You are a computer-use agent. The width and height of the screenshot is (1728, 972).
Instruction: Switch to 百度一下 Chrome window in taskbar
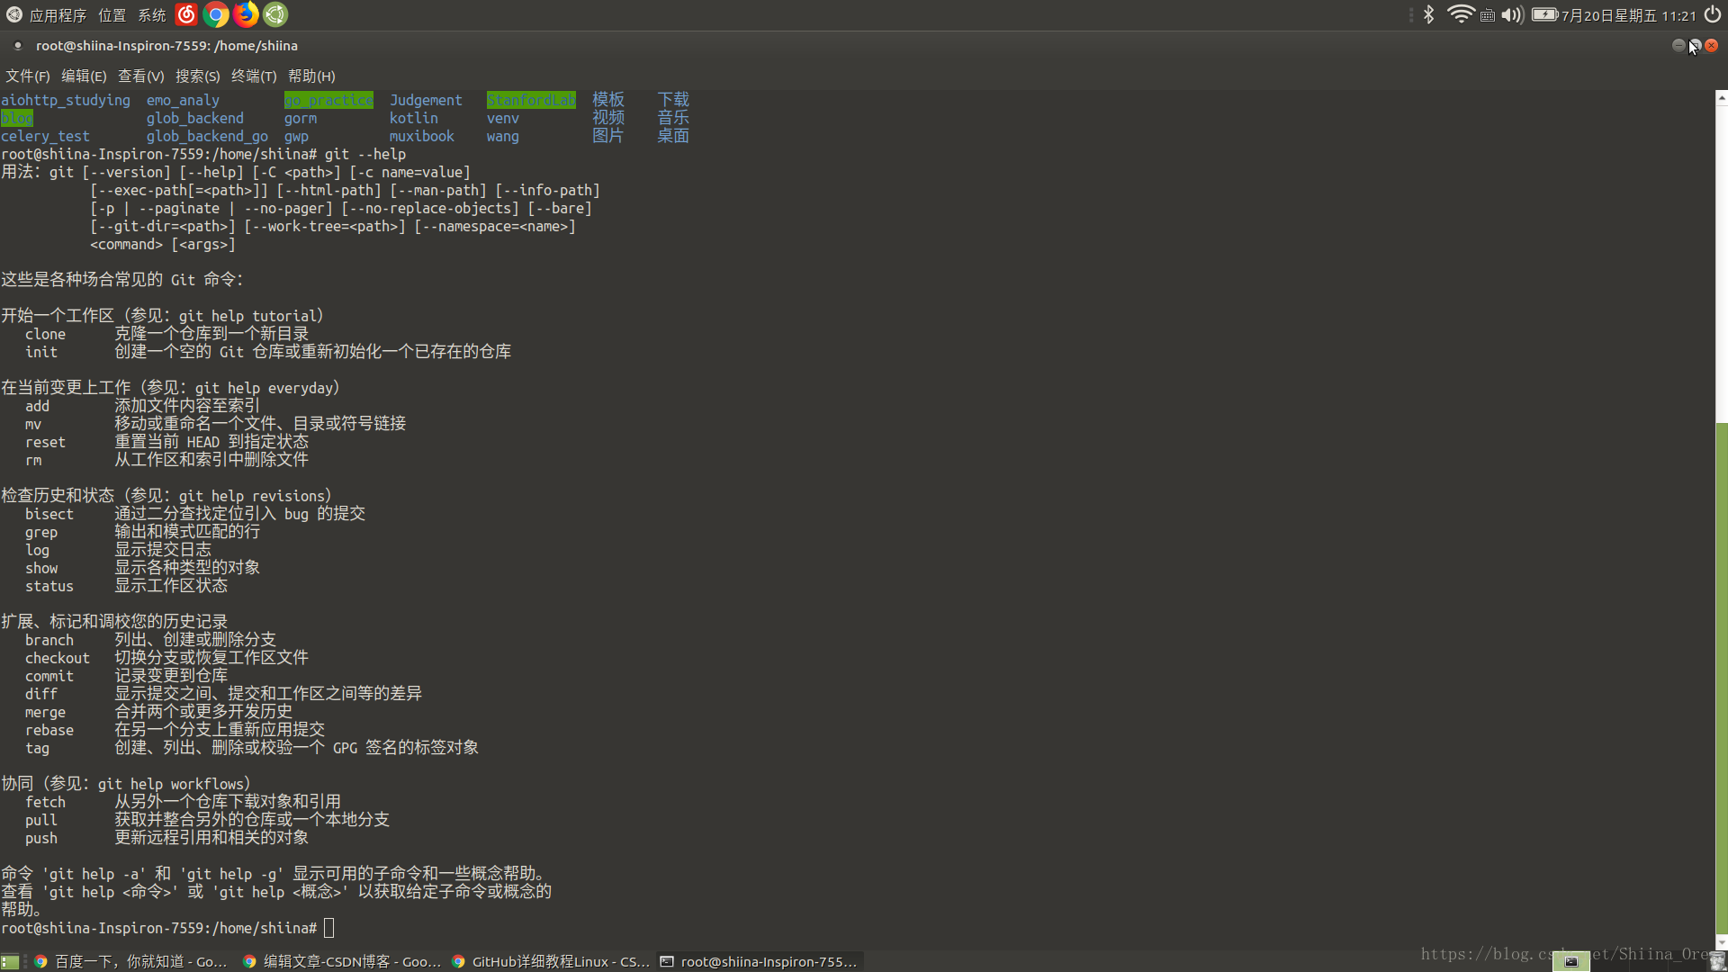[x=131, y=961]
